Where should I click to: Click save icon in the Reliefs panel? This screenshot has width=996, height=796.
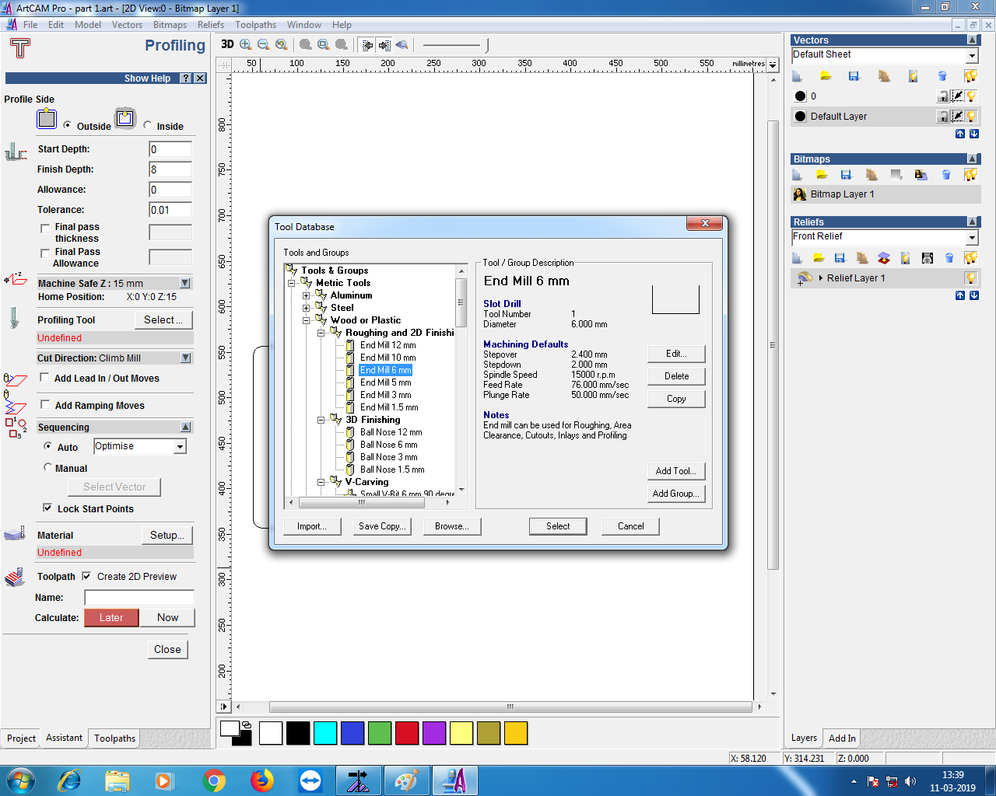pos(840,258)
